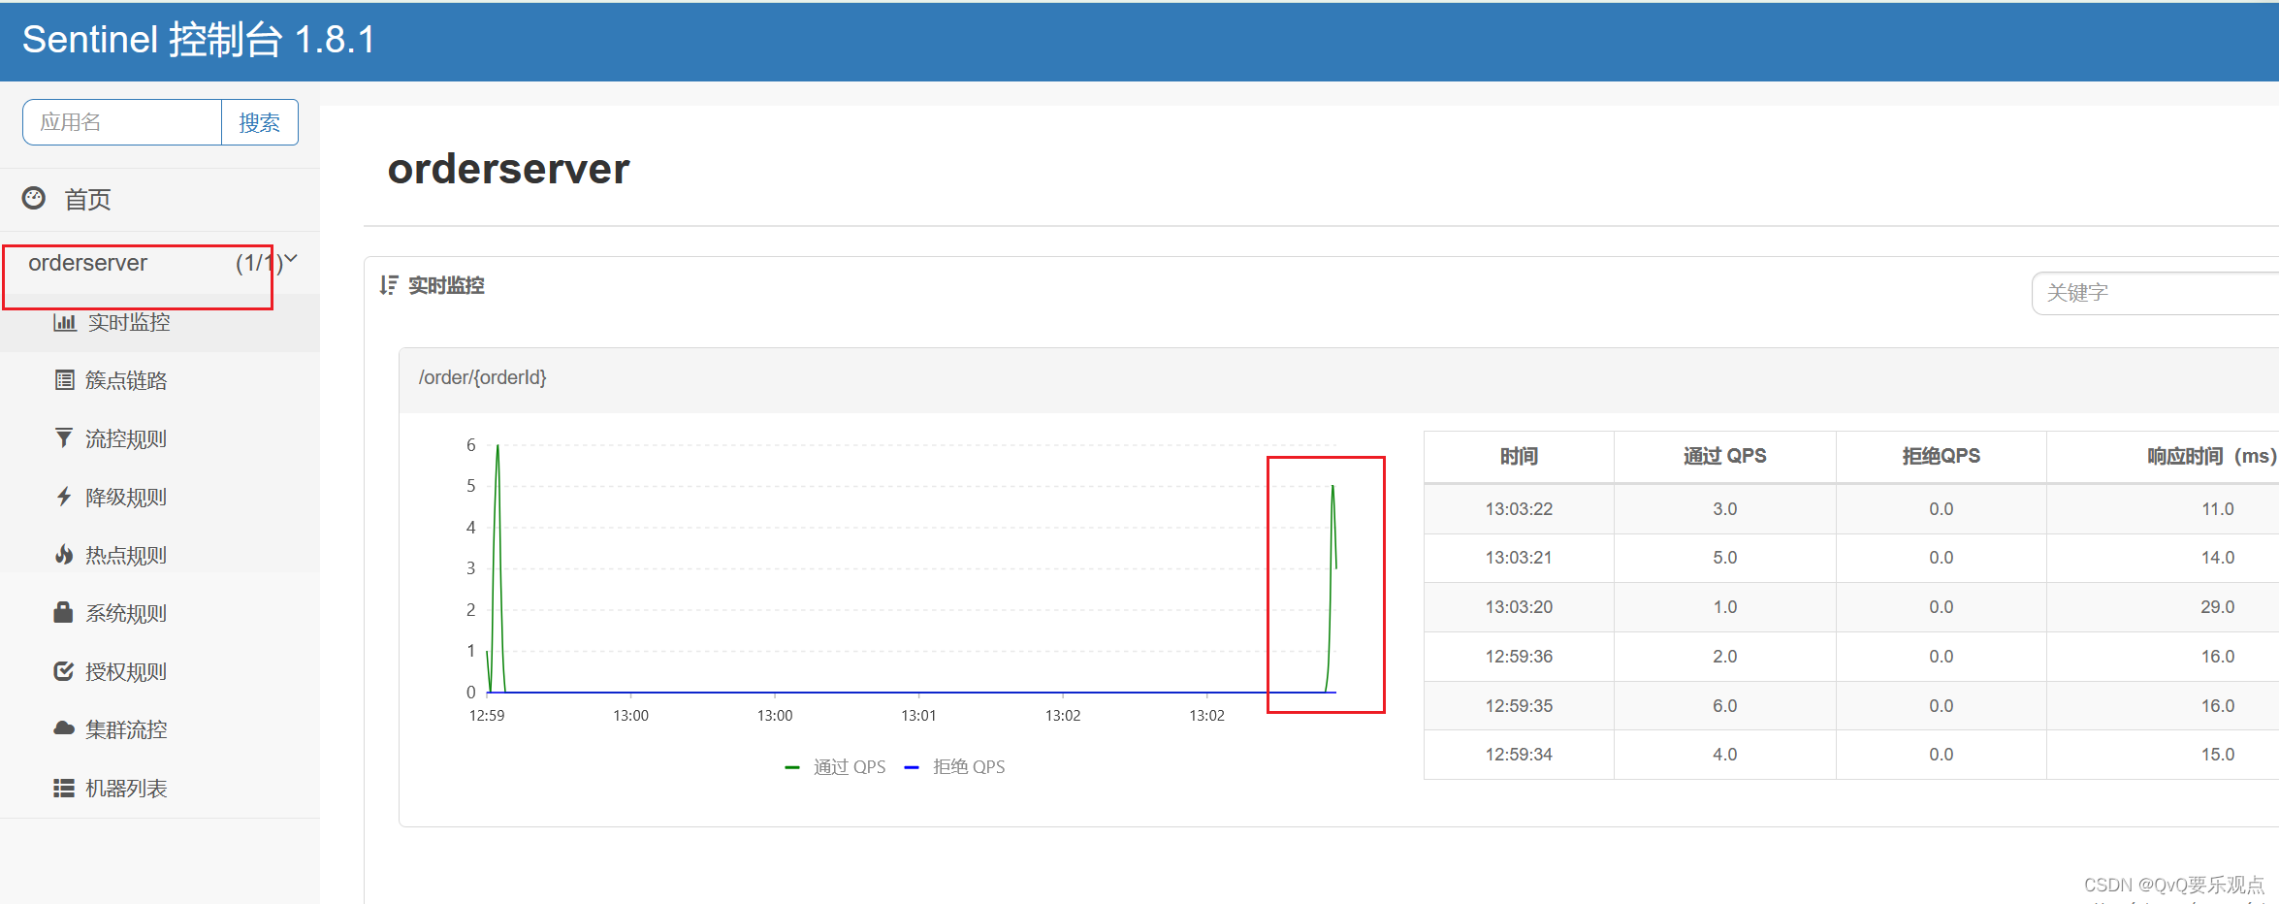Click the orderserver page heading

508,169
